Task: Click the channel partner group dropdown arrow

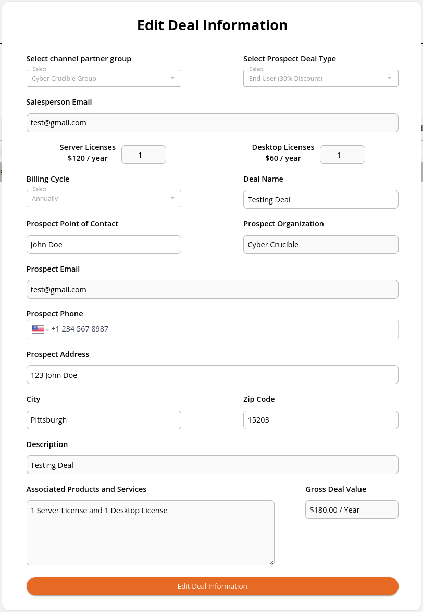Action: 172,78
